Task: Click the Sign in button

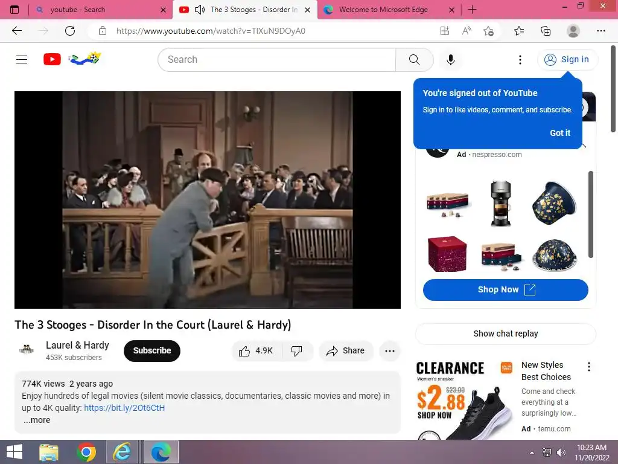Action: tap(567, 60)
